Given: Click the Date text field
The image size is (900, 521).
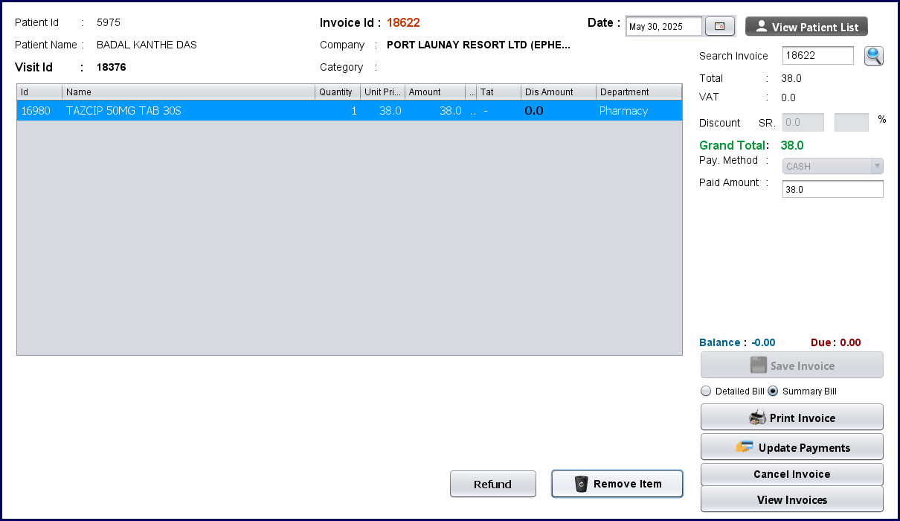Looking at the screenshot, I should [x=663, y=27].
